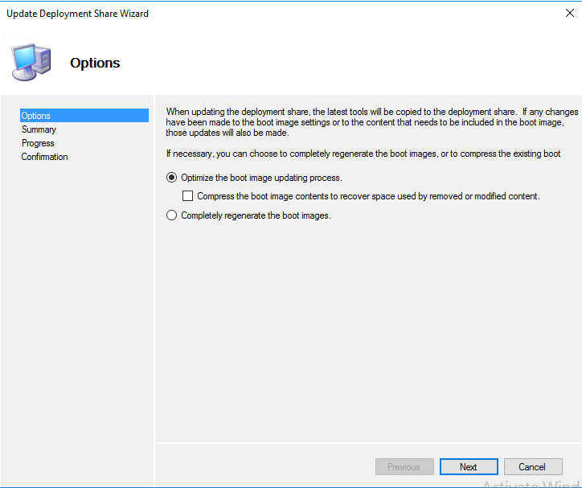Open the Summary step in sidebar
582x488 pixels.
pos(39,129)
